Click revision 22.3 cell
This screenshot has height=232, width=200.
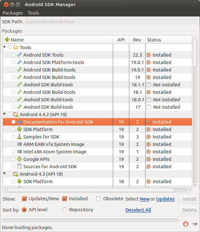[137, 55]
